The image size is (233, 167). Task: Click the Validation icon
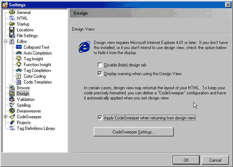click(12, 99)
